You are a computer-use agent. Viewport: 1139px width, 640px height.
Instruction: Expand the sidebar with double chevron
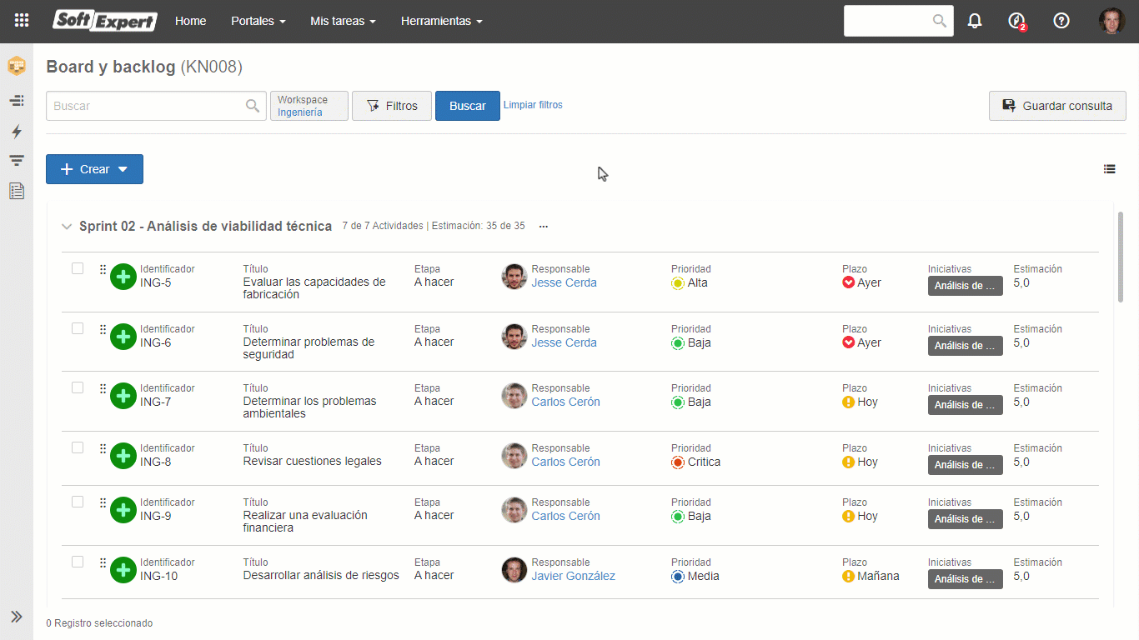[x=17, y=617]
